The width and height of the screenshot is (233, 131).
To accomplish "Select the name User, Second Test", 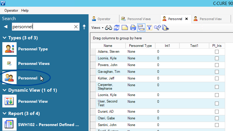I will pyautogui.click(x=107, y=103).
